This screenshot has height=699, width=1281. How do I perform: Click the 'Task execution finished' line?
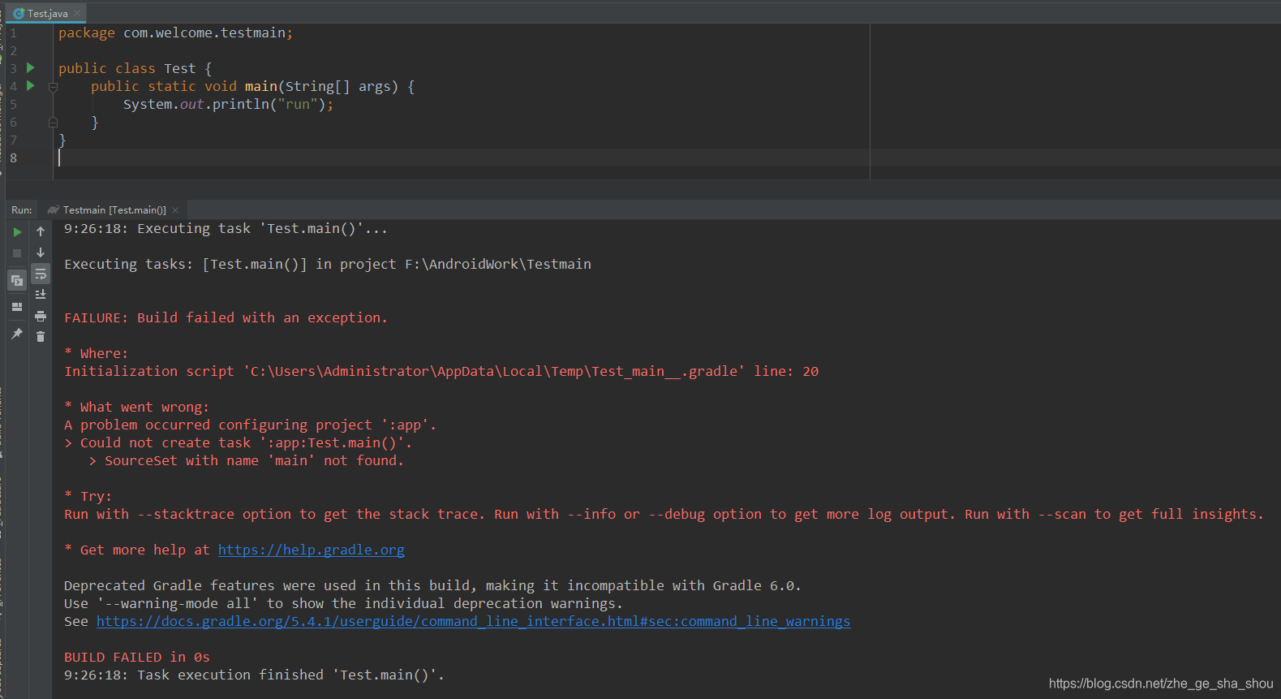click(x=254, y=675)
